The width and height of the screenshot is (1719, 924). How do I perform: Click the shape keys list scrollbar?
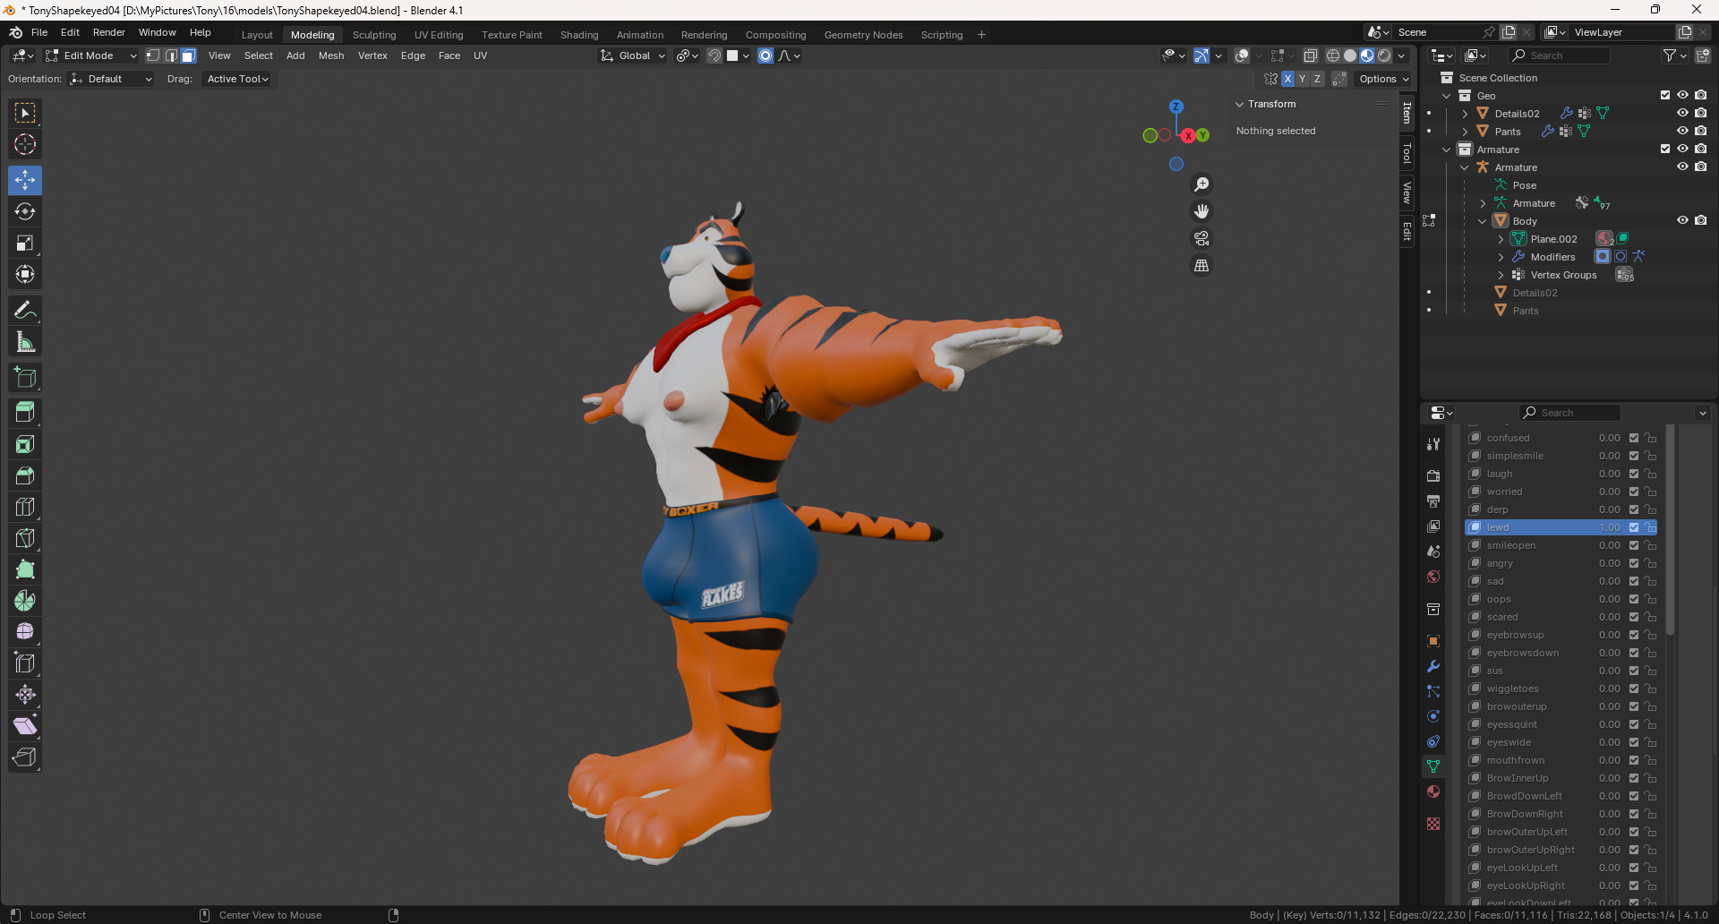point(1671,532)
